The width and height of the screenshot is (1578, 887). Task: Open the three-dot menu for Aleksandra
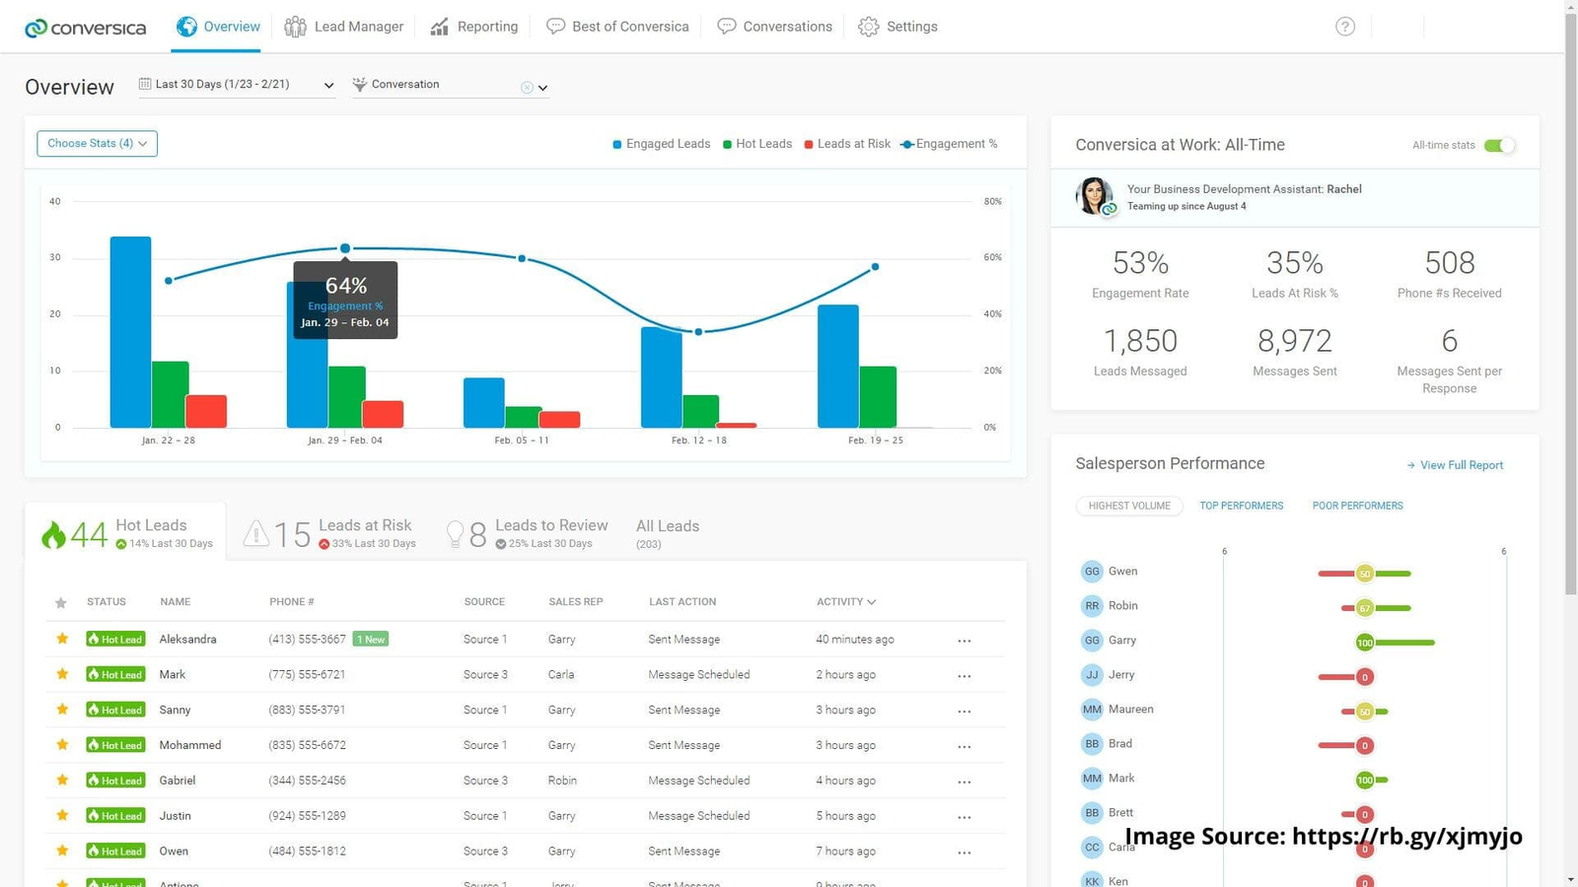click(x=964, y=641)
